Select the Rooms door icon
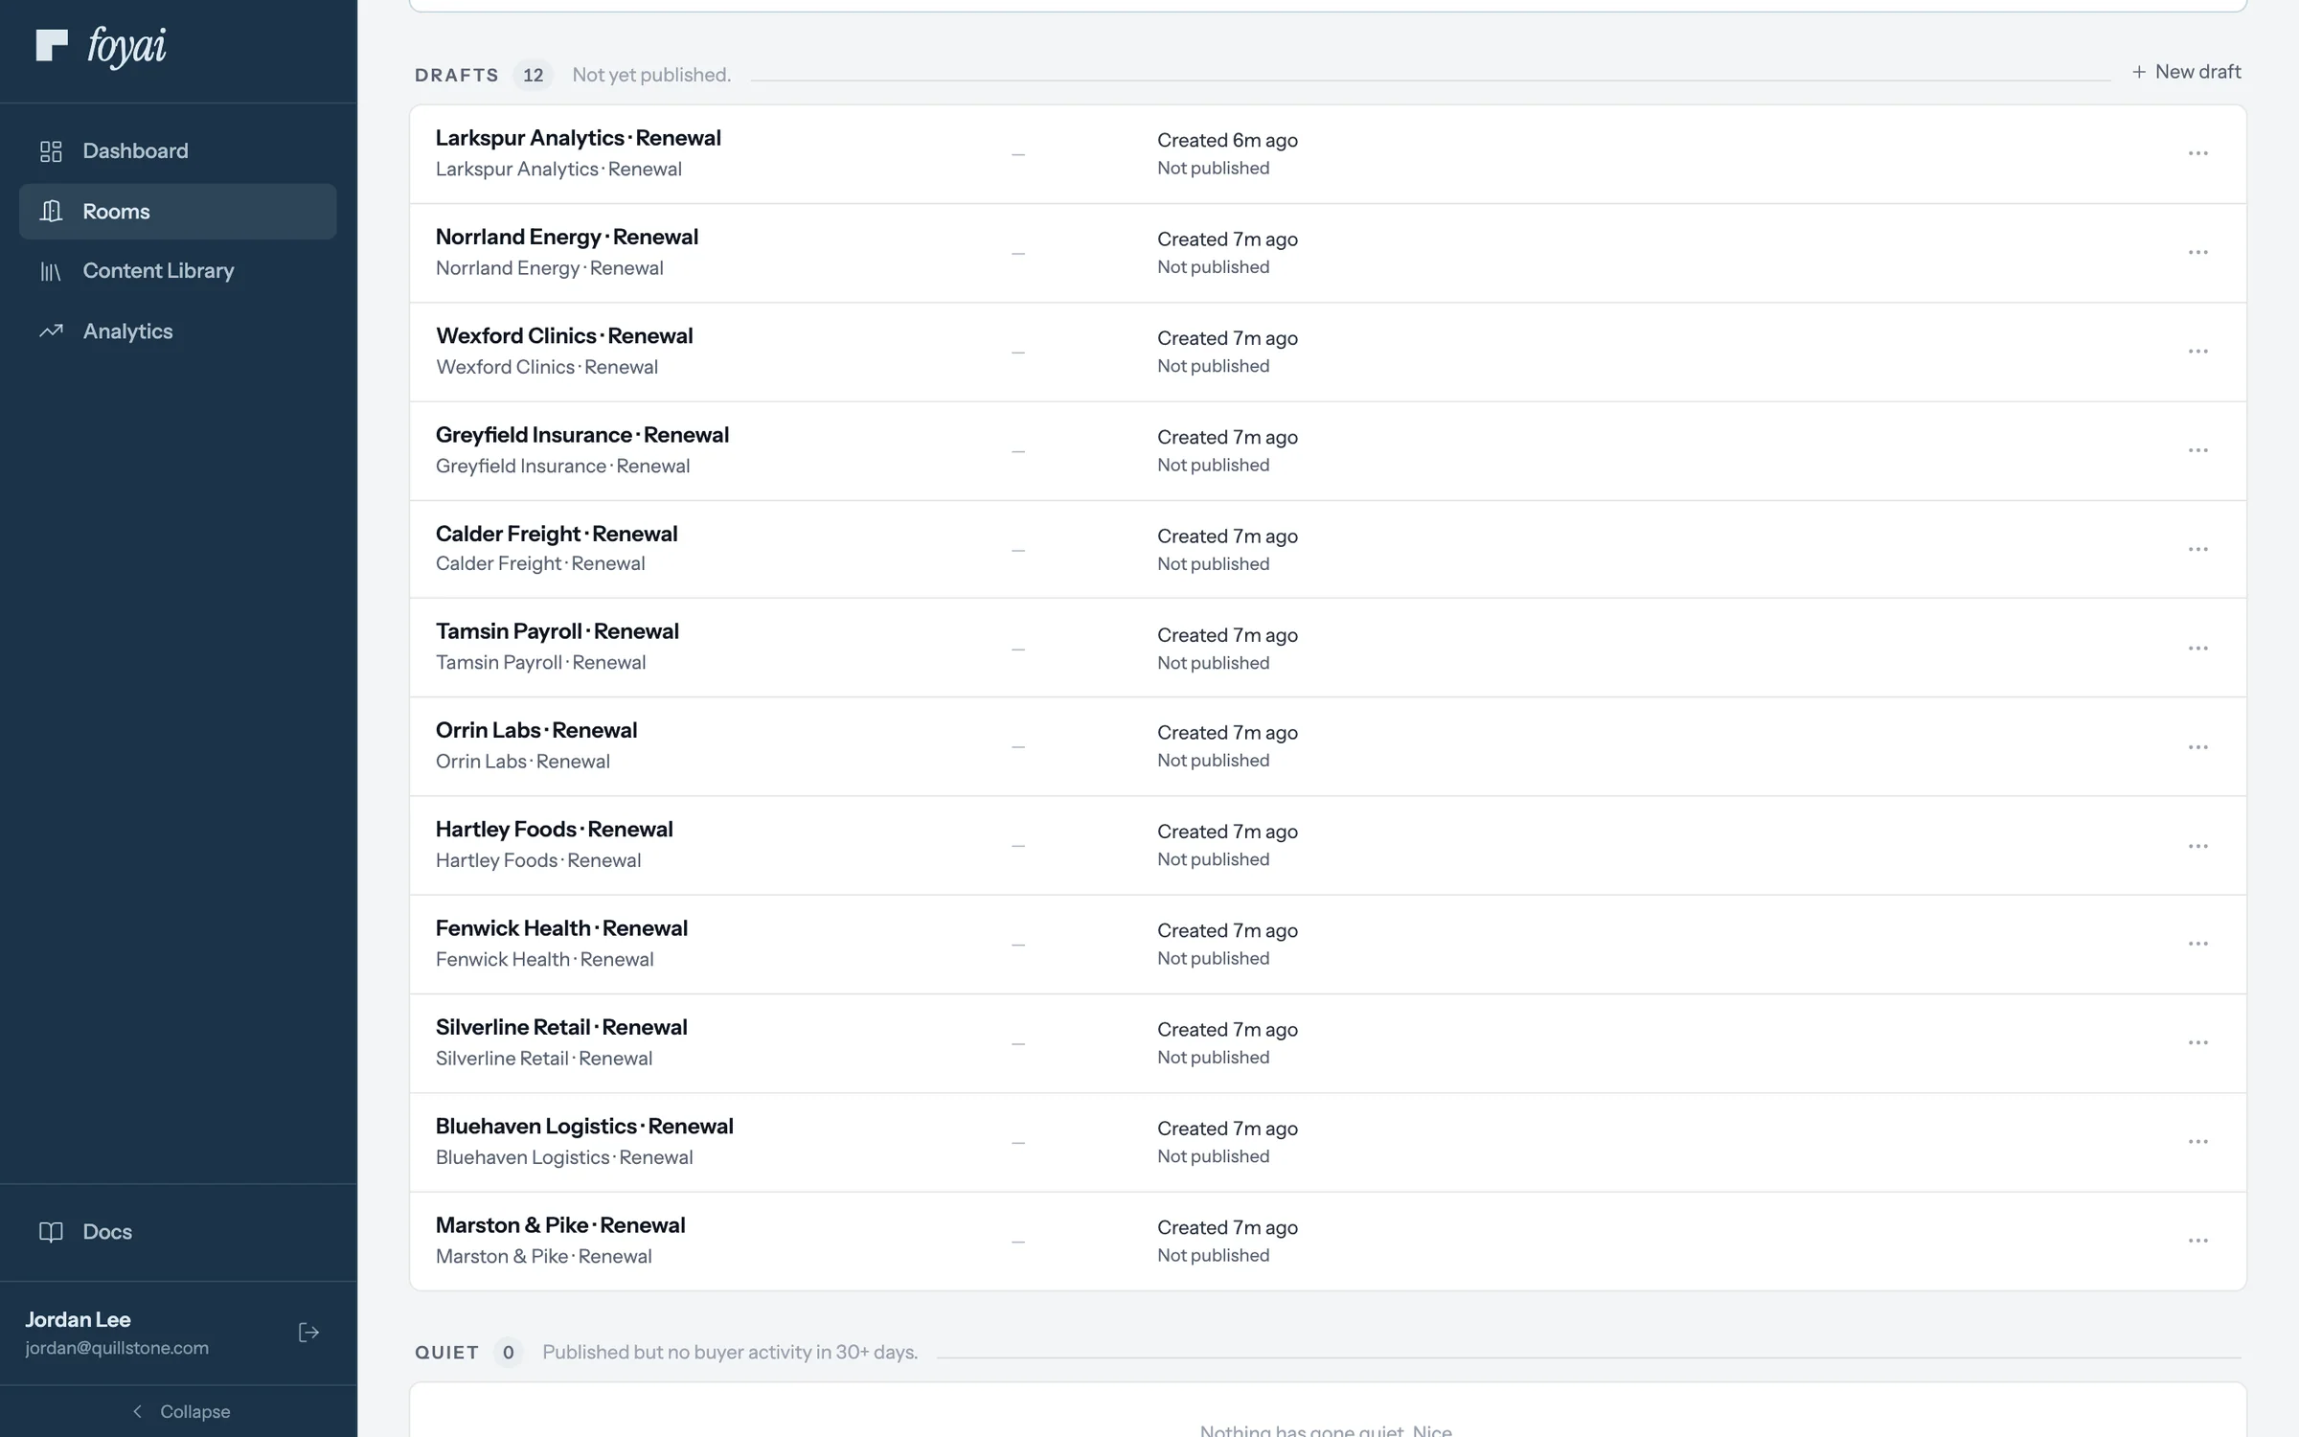 point(51,211)
